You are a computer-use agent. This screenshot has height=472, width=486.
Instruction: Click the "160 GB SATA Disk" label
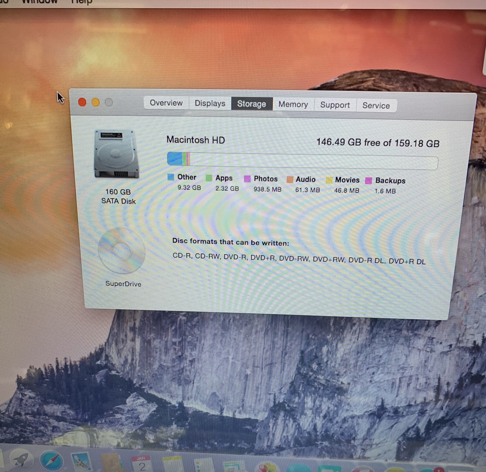118,197
